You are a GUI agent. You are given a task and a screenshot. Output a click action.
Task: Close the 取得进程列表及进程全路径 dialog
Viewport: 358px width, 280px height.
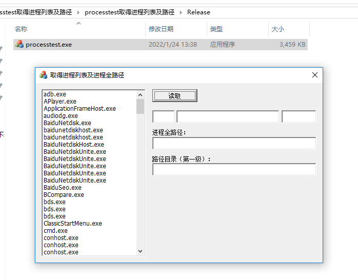[x=314, y=75]
